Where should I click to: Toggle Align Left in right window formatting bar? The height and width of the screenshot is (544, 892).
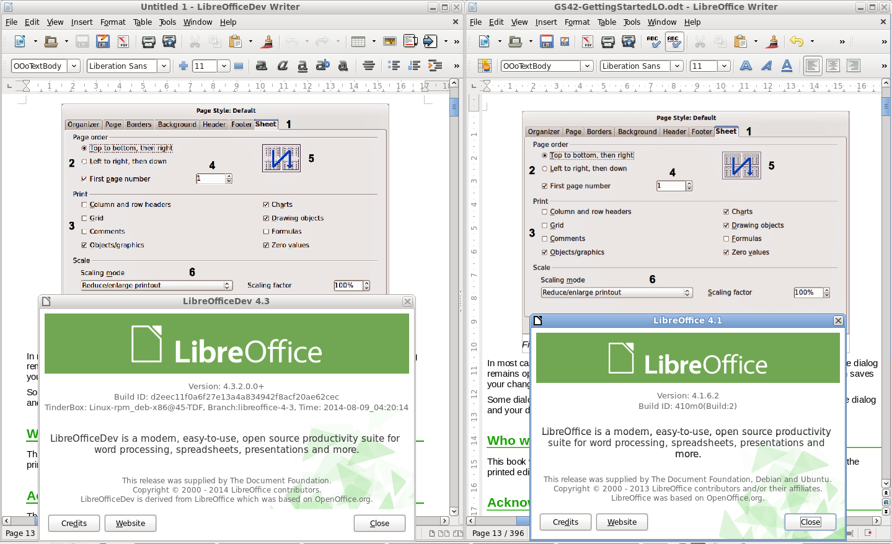(813, 66)
